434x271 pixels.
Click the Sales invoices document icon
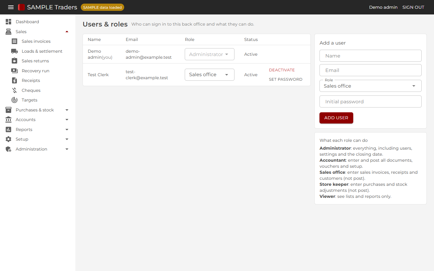pyautogui.click(x=14, y=41)
